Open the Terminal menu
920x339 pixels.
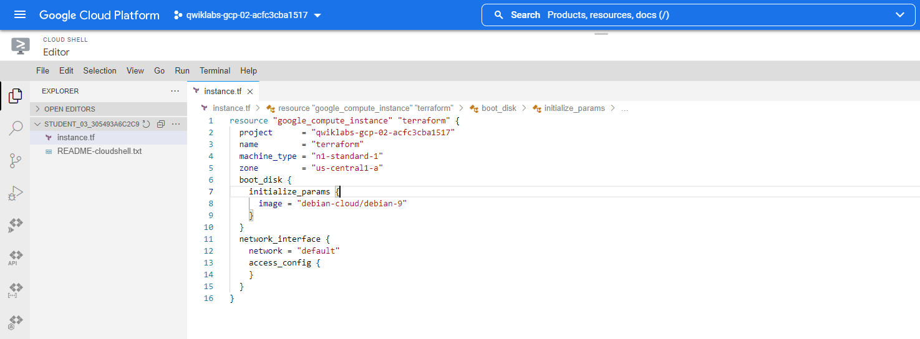(x=215, y=70)
